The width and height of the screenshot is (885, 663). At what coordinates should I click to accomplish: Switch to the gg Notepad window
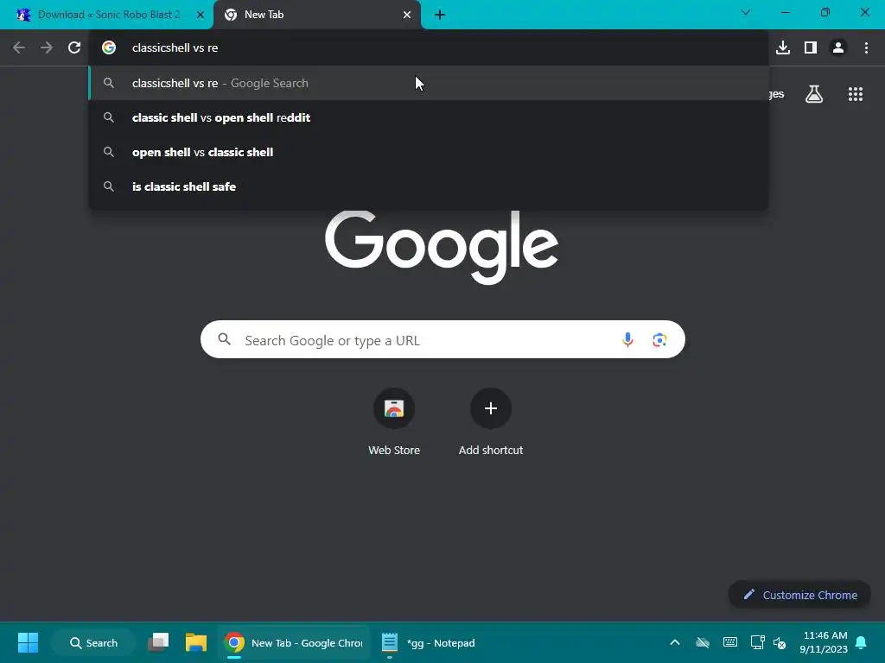[x=429, y=642]
